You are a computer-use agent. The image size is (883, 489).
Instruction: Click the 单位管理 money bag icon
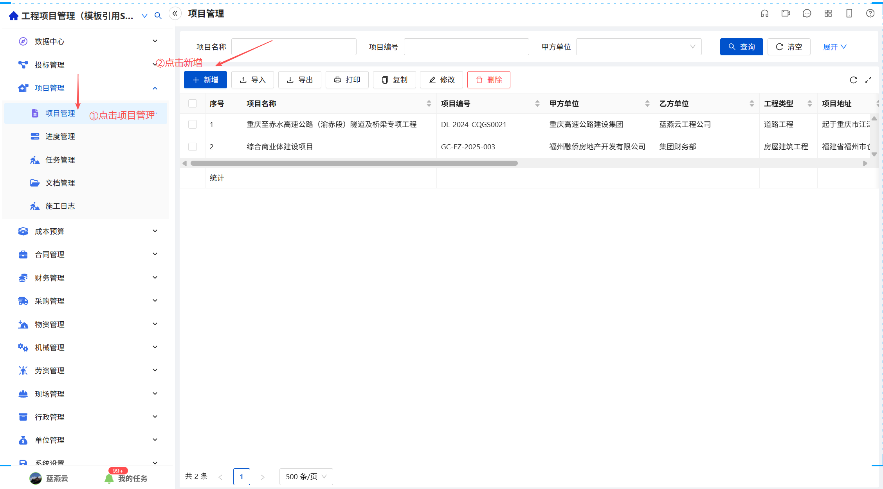[x=23, y=440]
